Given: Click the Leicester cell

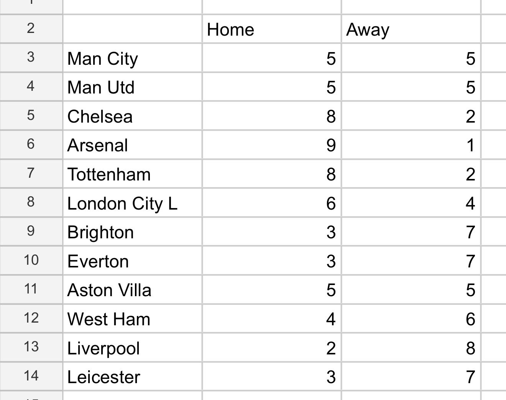Looking at the screenshot, I should tap(132, 377).
